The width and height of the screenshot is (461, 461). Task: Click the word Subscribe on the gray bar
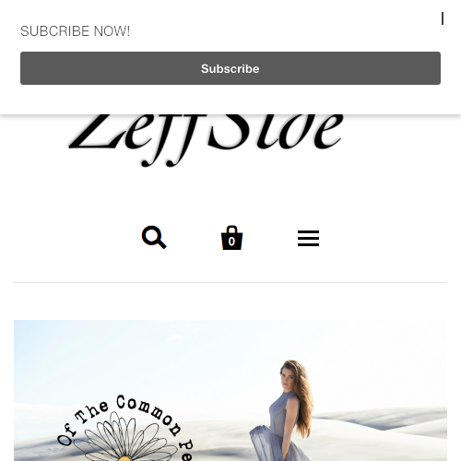pos(230,68)
